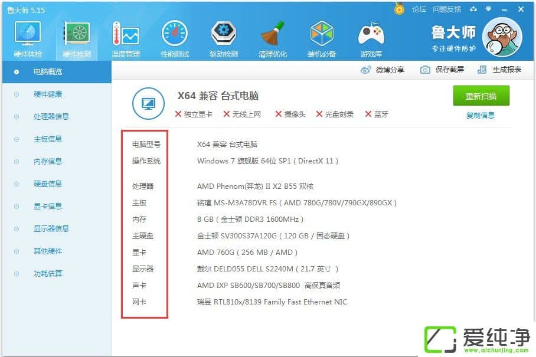Open 游戏库 game library controller icon

(371, 39)
